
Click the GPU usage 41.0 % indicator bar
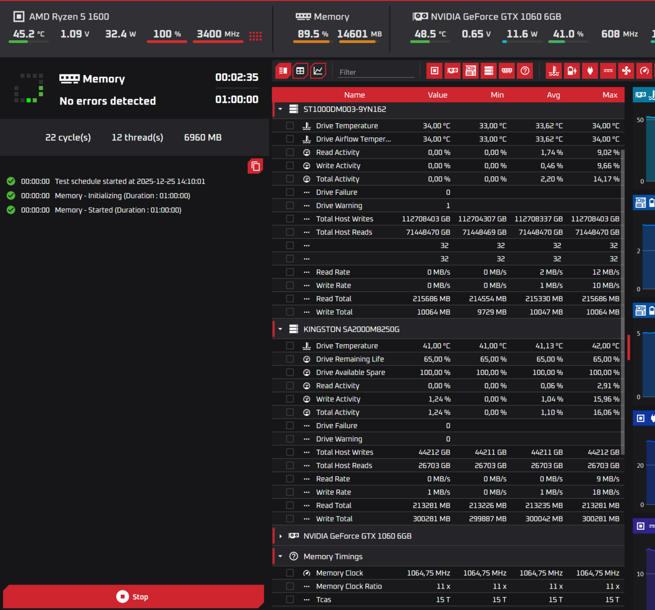click(x=568, y=41)
